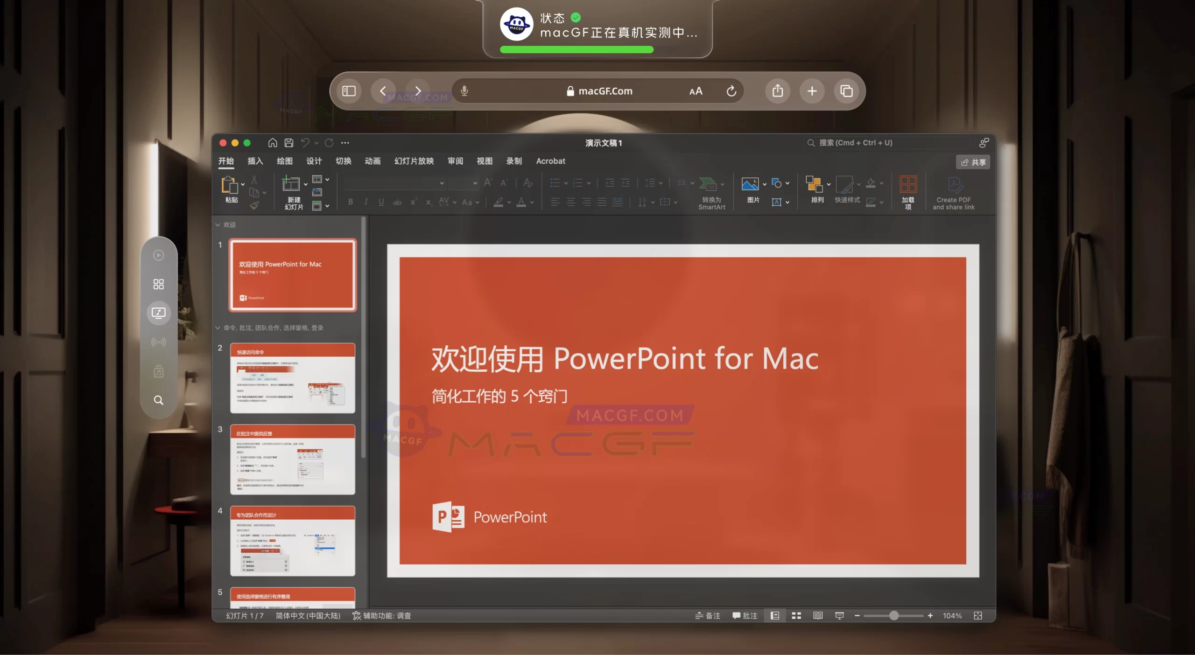
Task: Click the New Slide icon
Action: click(291, 184)
